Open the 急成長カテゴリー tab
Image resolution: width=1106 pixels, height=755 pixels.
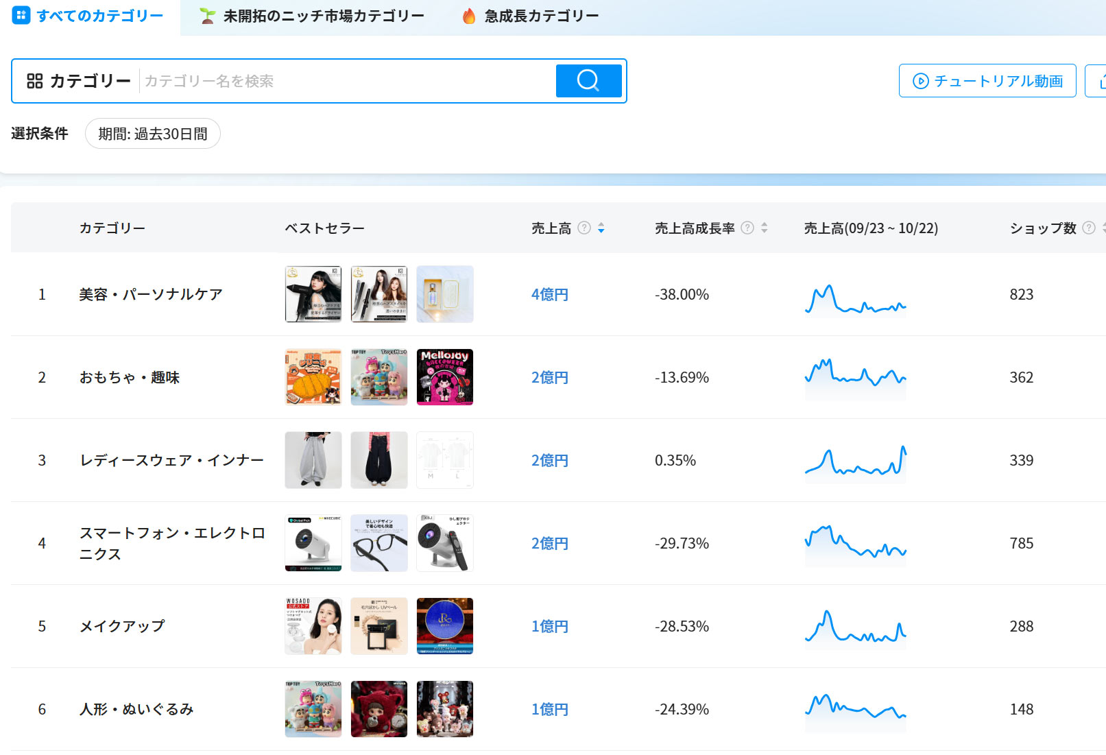point(531,16)
